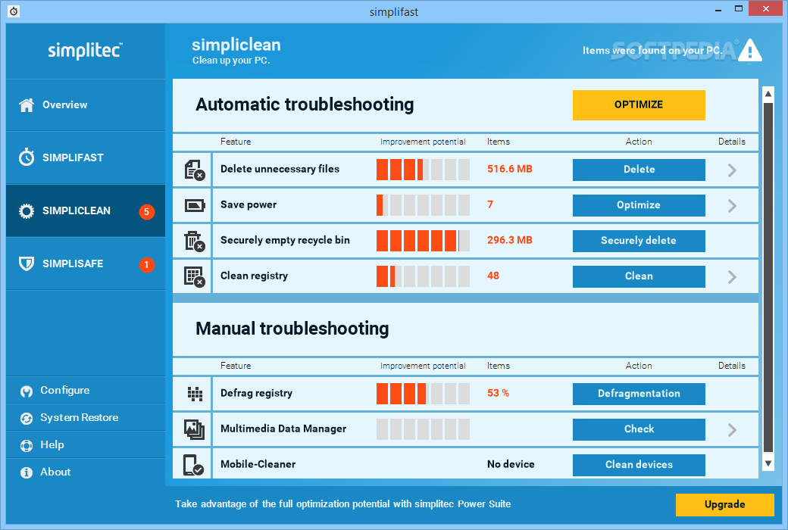This screenshot has height=530, width=788.
Task: Click the SIMPLICLEAN badge showing 5
Action: point(147,211)
